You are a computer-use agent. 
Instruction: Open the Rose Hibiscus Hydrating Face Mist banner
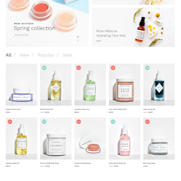click(x=133, y=27)
